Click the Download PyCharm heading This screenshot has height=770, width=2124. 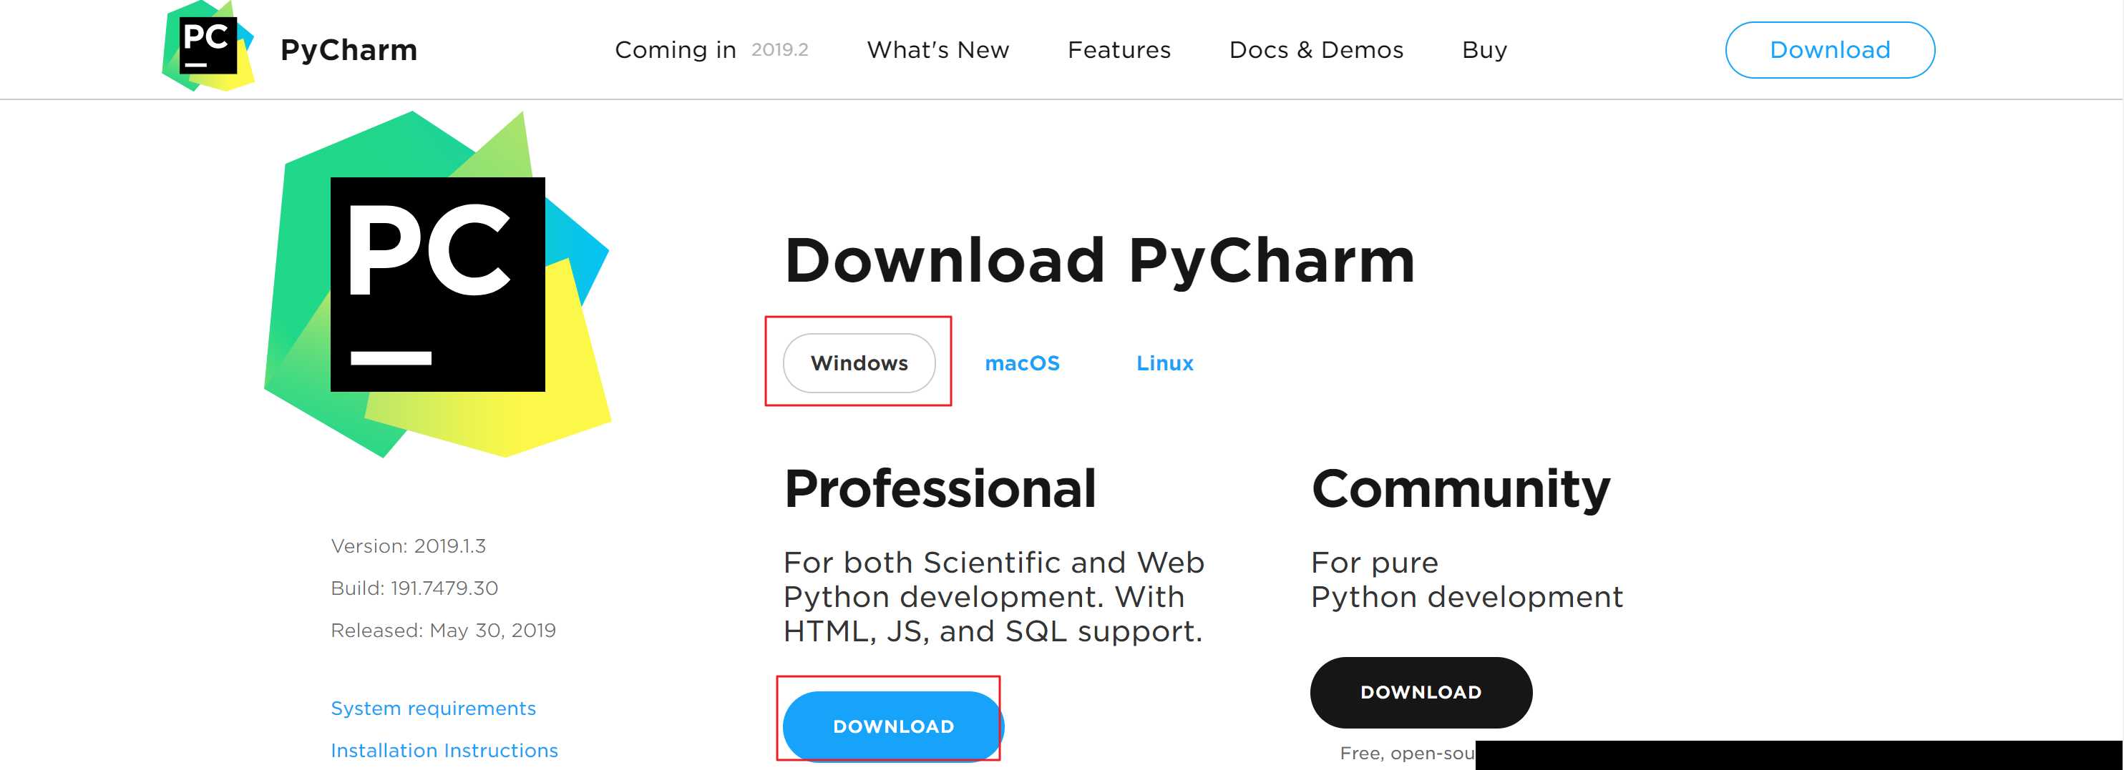(1099, 261)
